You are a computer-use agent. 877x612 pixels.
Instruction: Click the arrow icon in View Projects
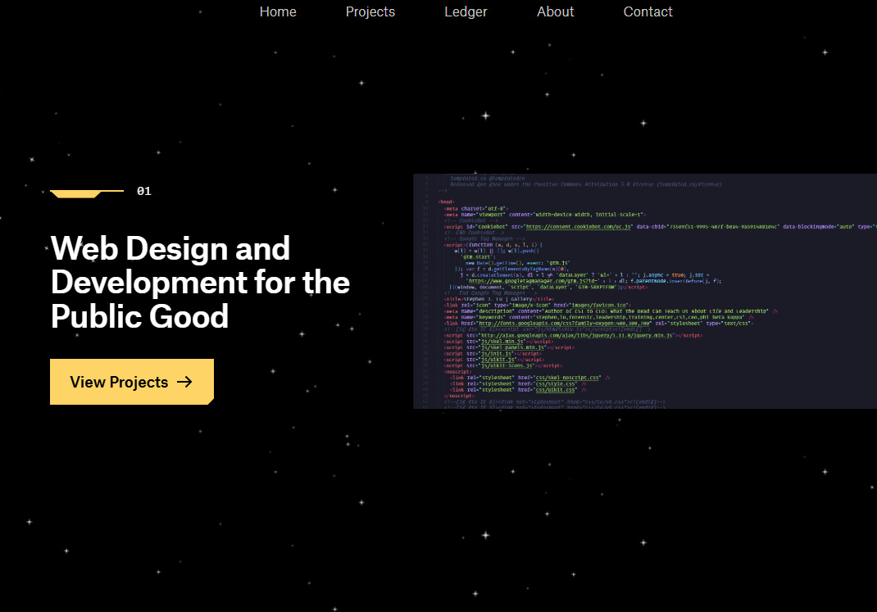point(184,382)
